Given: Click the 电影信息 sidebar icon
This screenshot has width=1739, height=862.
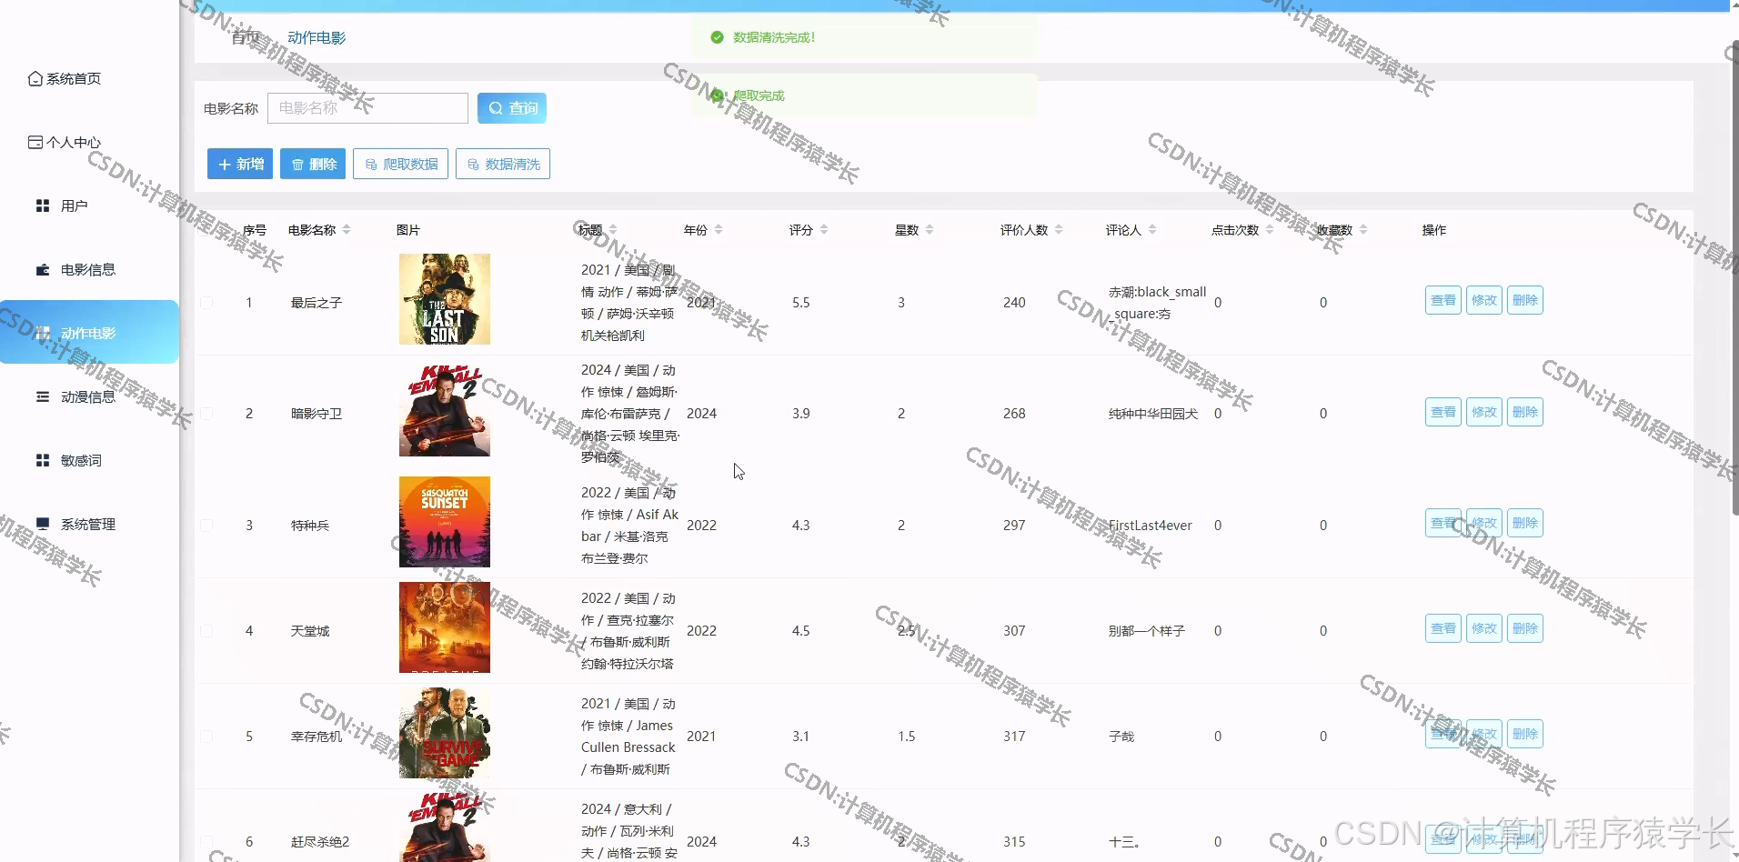Looking at the screenshot, I should (43, 270).
